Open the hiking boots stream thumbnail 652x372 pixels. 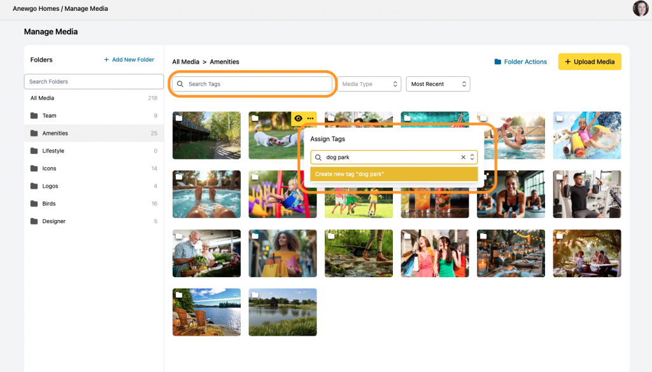click(358, 253)
